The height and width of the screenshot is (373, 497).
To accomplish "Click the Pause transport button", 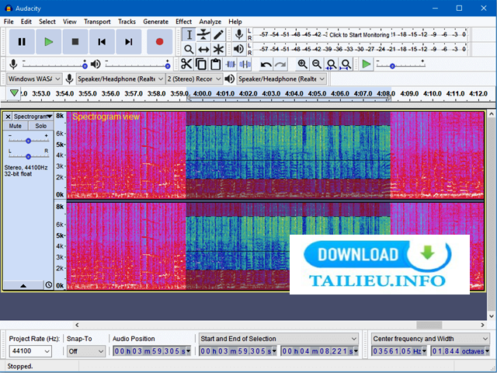I will [22, 42].
